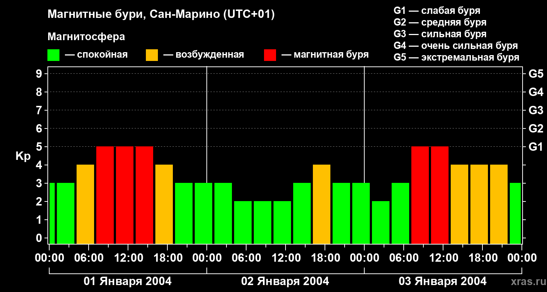Click the 'G2' label on the right axis
The height and width of the screenshot is (292, 547).
point(536,128)
